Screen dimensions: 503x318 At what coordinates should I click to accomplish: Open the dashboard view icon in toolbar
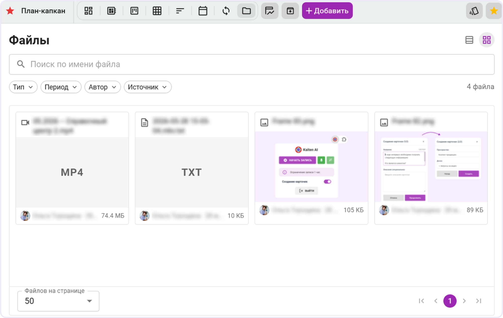89,11
